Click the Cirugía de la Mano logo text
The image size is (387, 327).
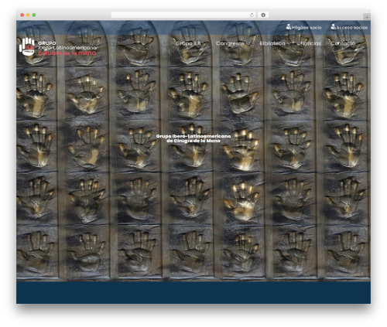coord(67,53)
